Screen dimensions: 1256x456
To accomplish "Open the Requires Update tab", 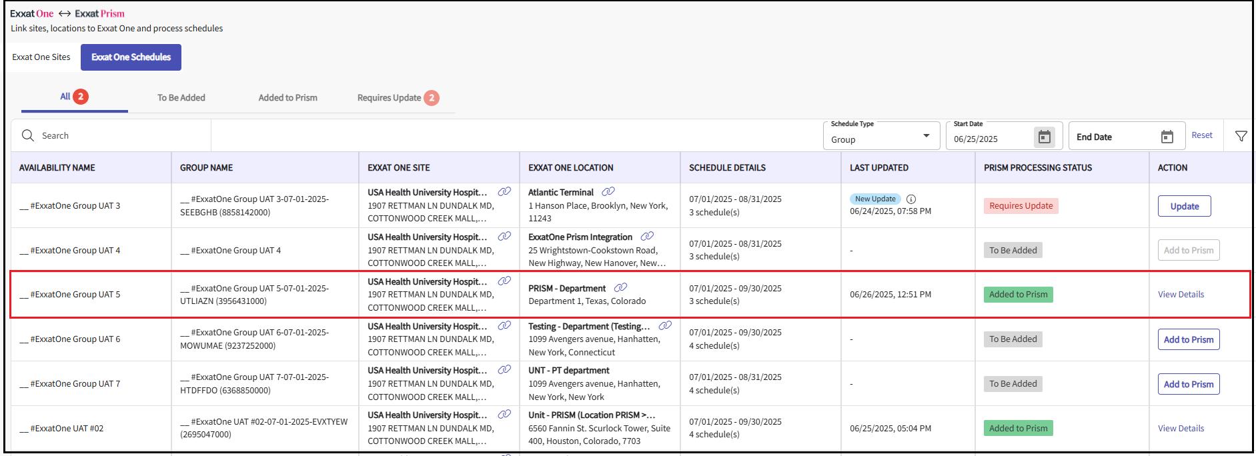I will 390,98.
